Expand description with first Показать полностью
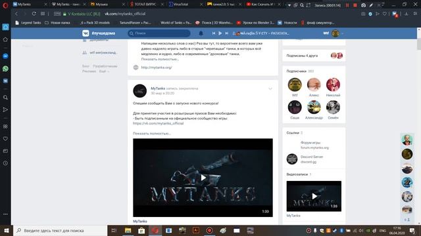This screenshot has width=421, height=236. (x=160, y=59)
